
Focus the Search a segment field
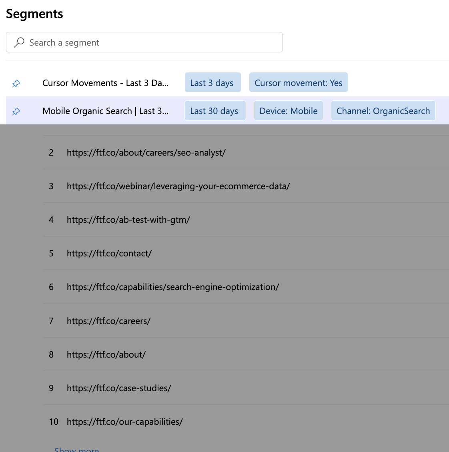click(144, 42)
